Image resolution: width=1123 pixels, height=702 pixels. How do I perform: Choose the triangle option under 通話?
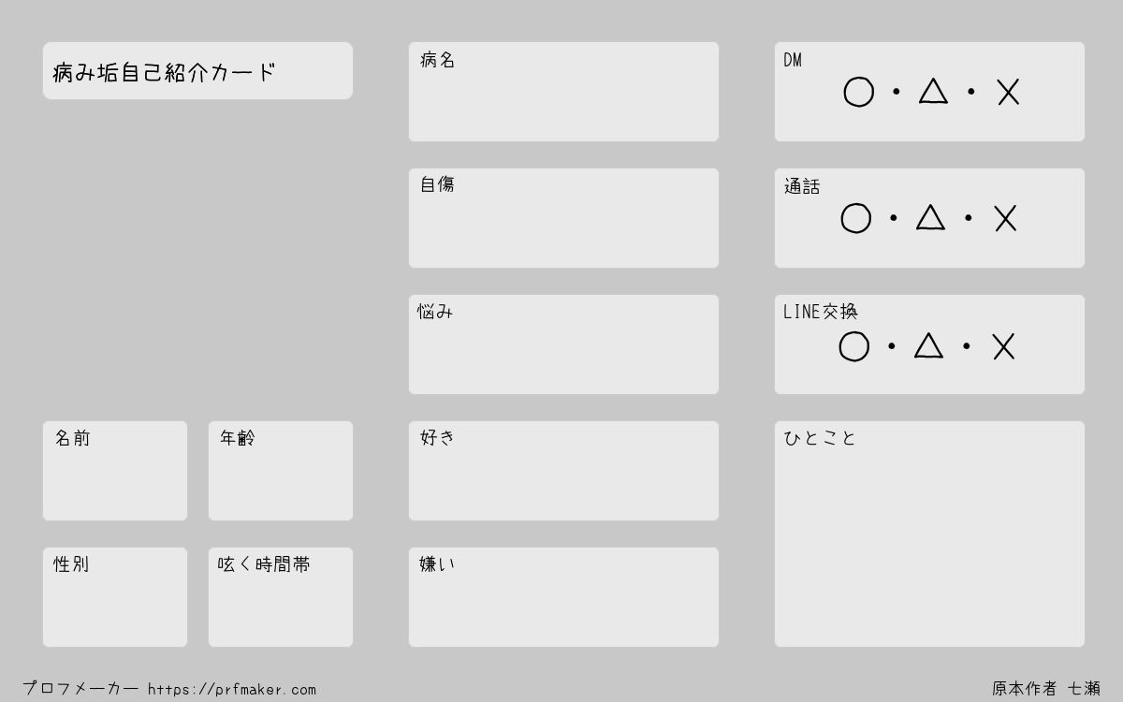(x=930, y=217)
